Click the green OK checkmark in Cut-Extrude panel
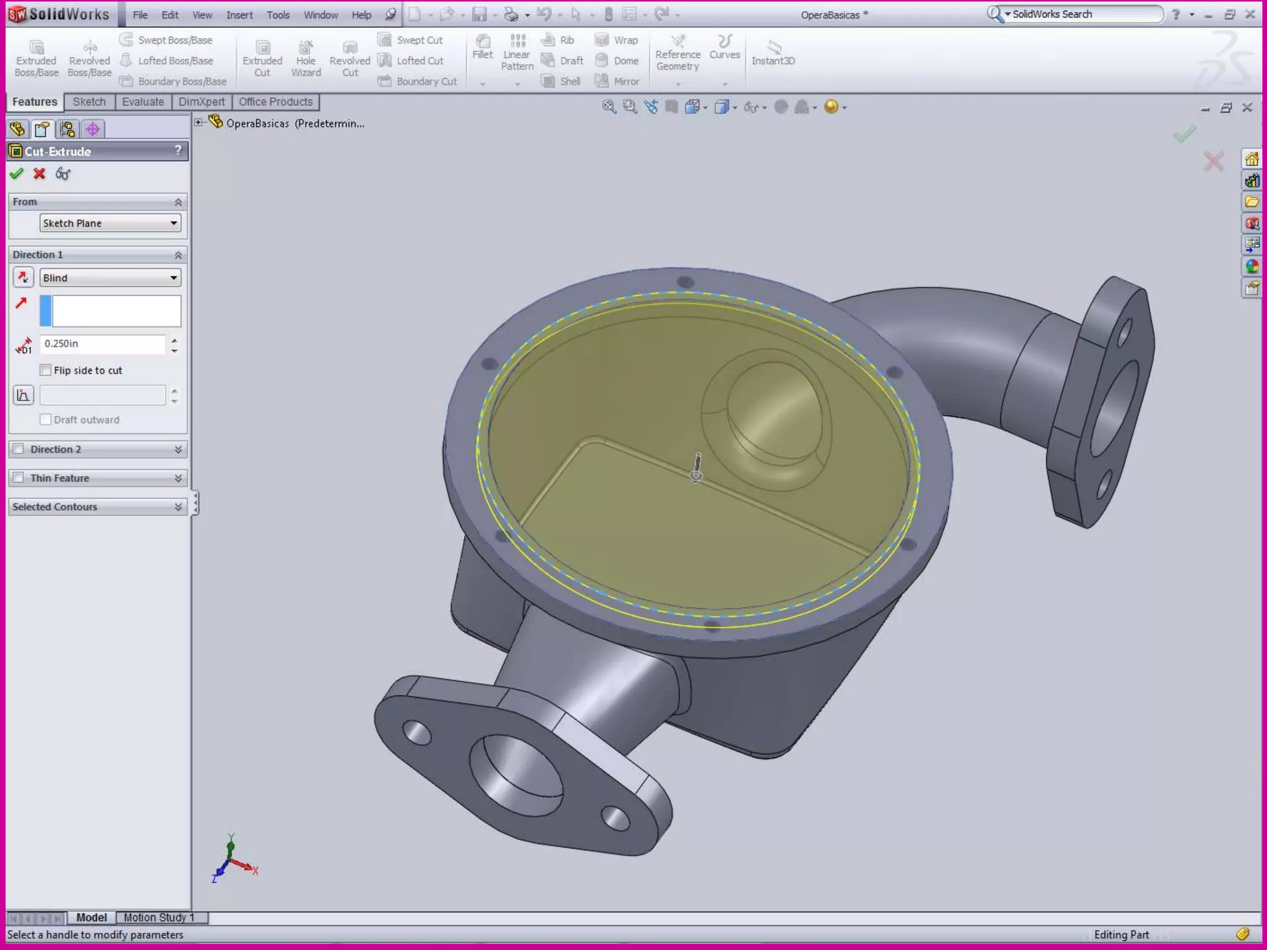This screenshot has height=950, width=1267. click(17, 174)
